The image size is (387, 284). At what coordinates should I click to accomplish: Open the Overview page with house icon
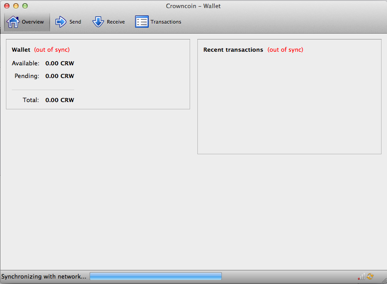27,22
